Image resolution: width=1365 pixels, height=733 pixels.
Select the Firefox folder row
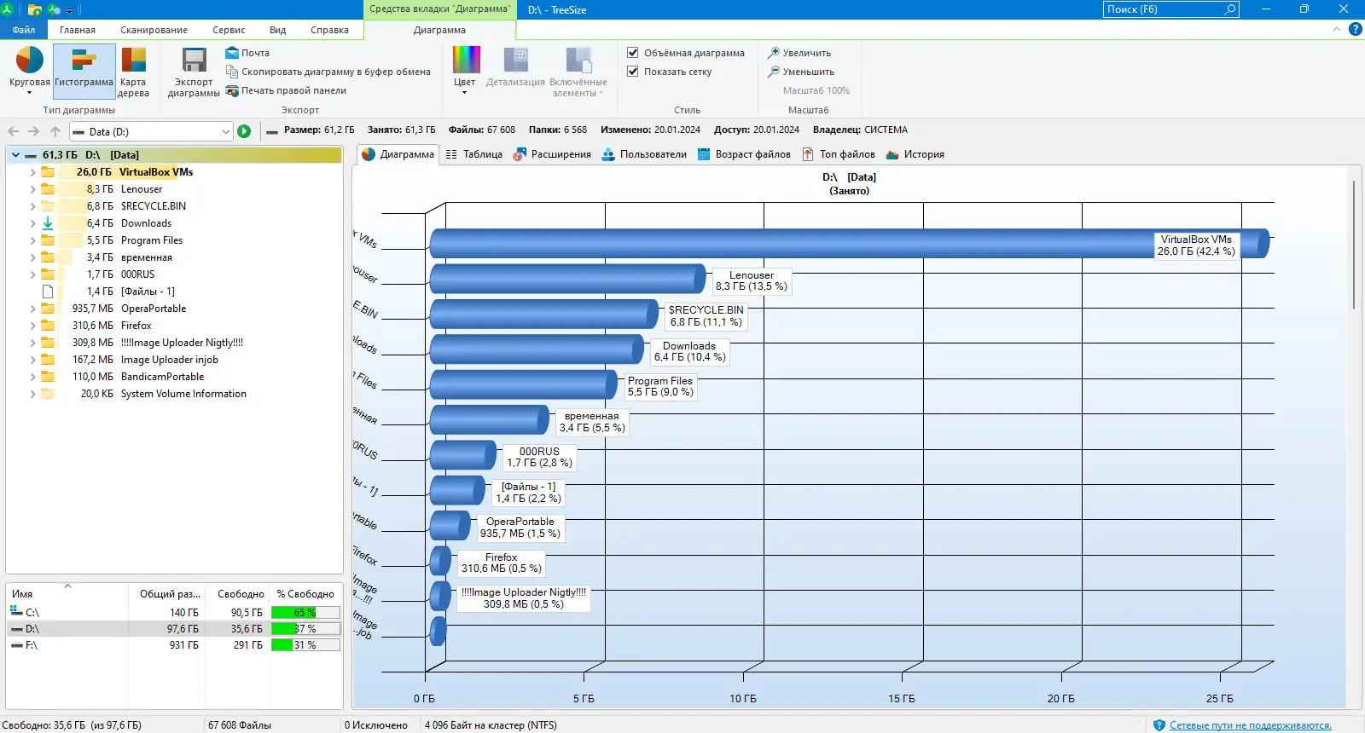point(174,326)
